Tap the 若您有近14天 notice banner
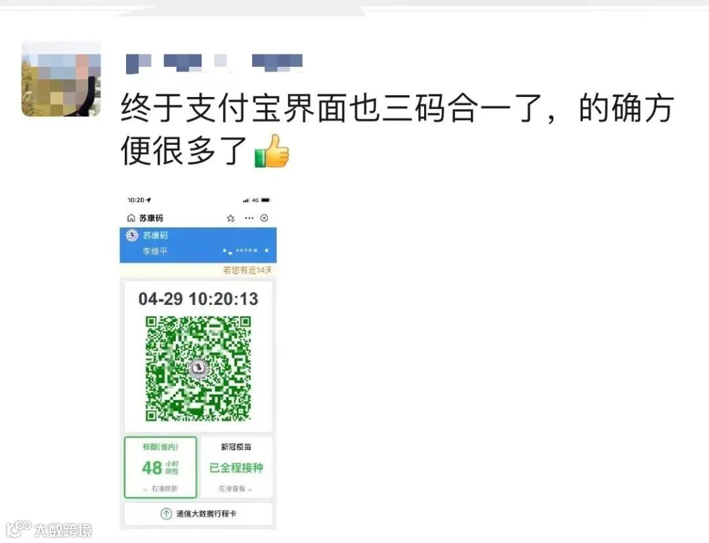Screen dimensions: 709x543 198,270
